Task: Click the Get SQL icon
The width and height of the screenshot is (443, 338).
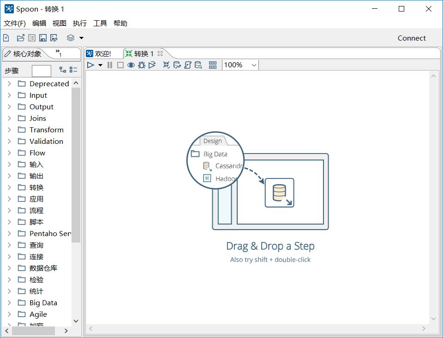Action: point(188,65)
